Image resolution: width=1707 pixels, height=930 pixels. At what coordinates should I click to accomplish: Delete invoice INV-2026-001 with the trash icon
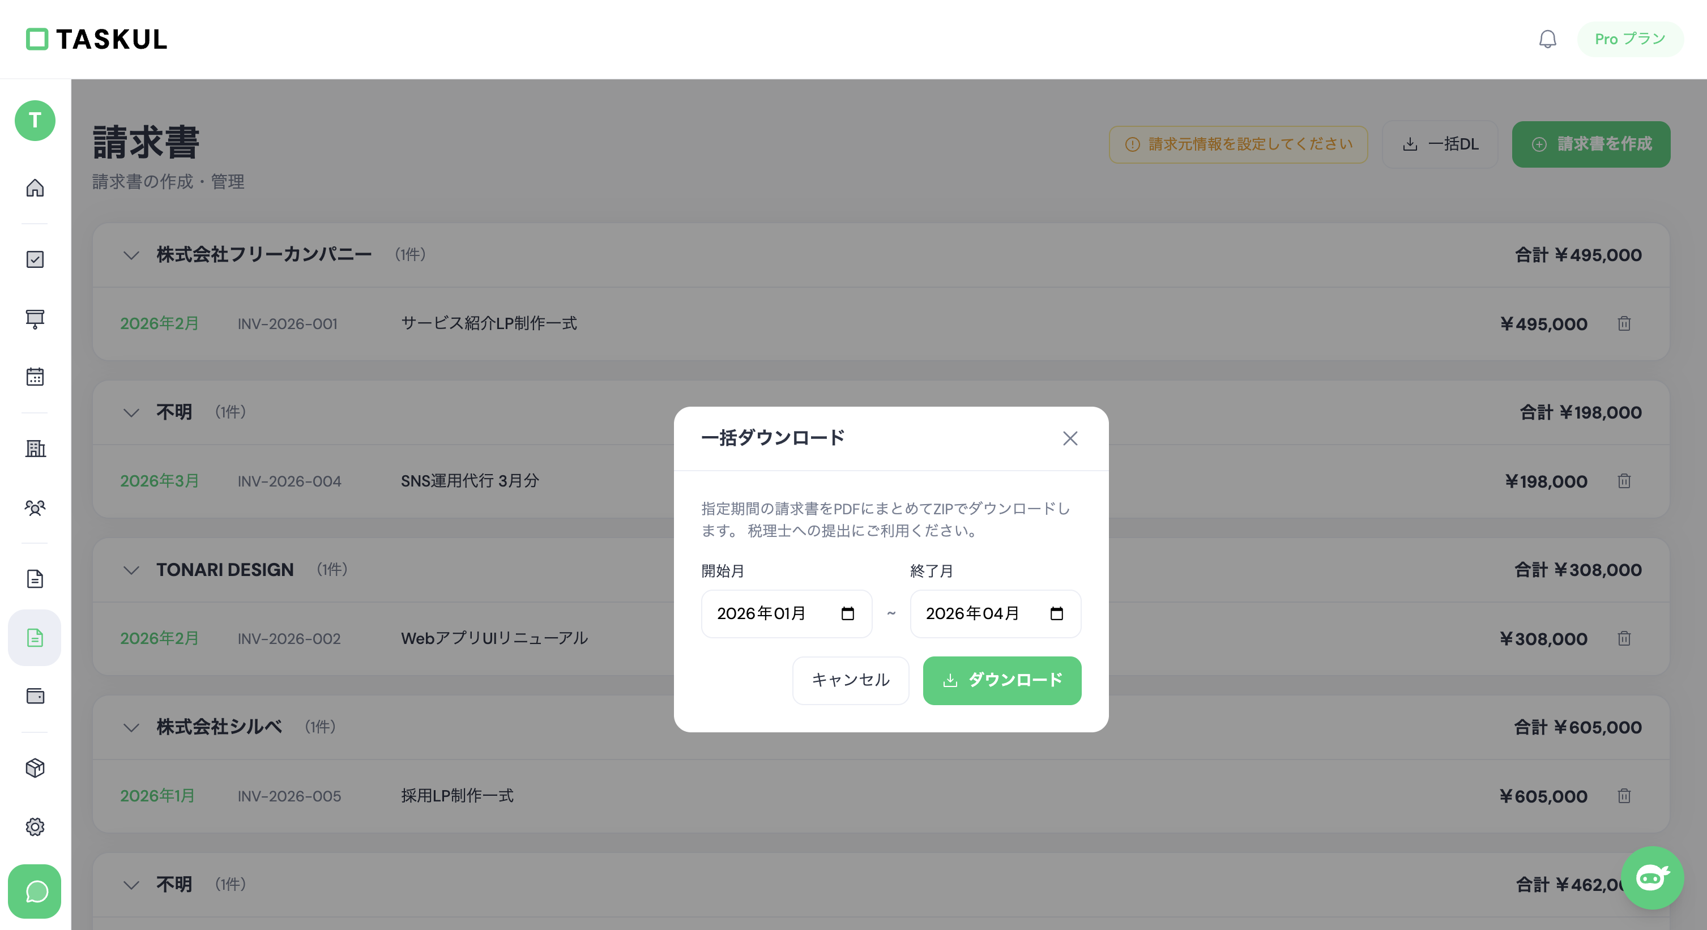click(x=1624, y=323)
